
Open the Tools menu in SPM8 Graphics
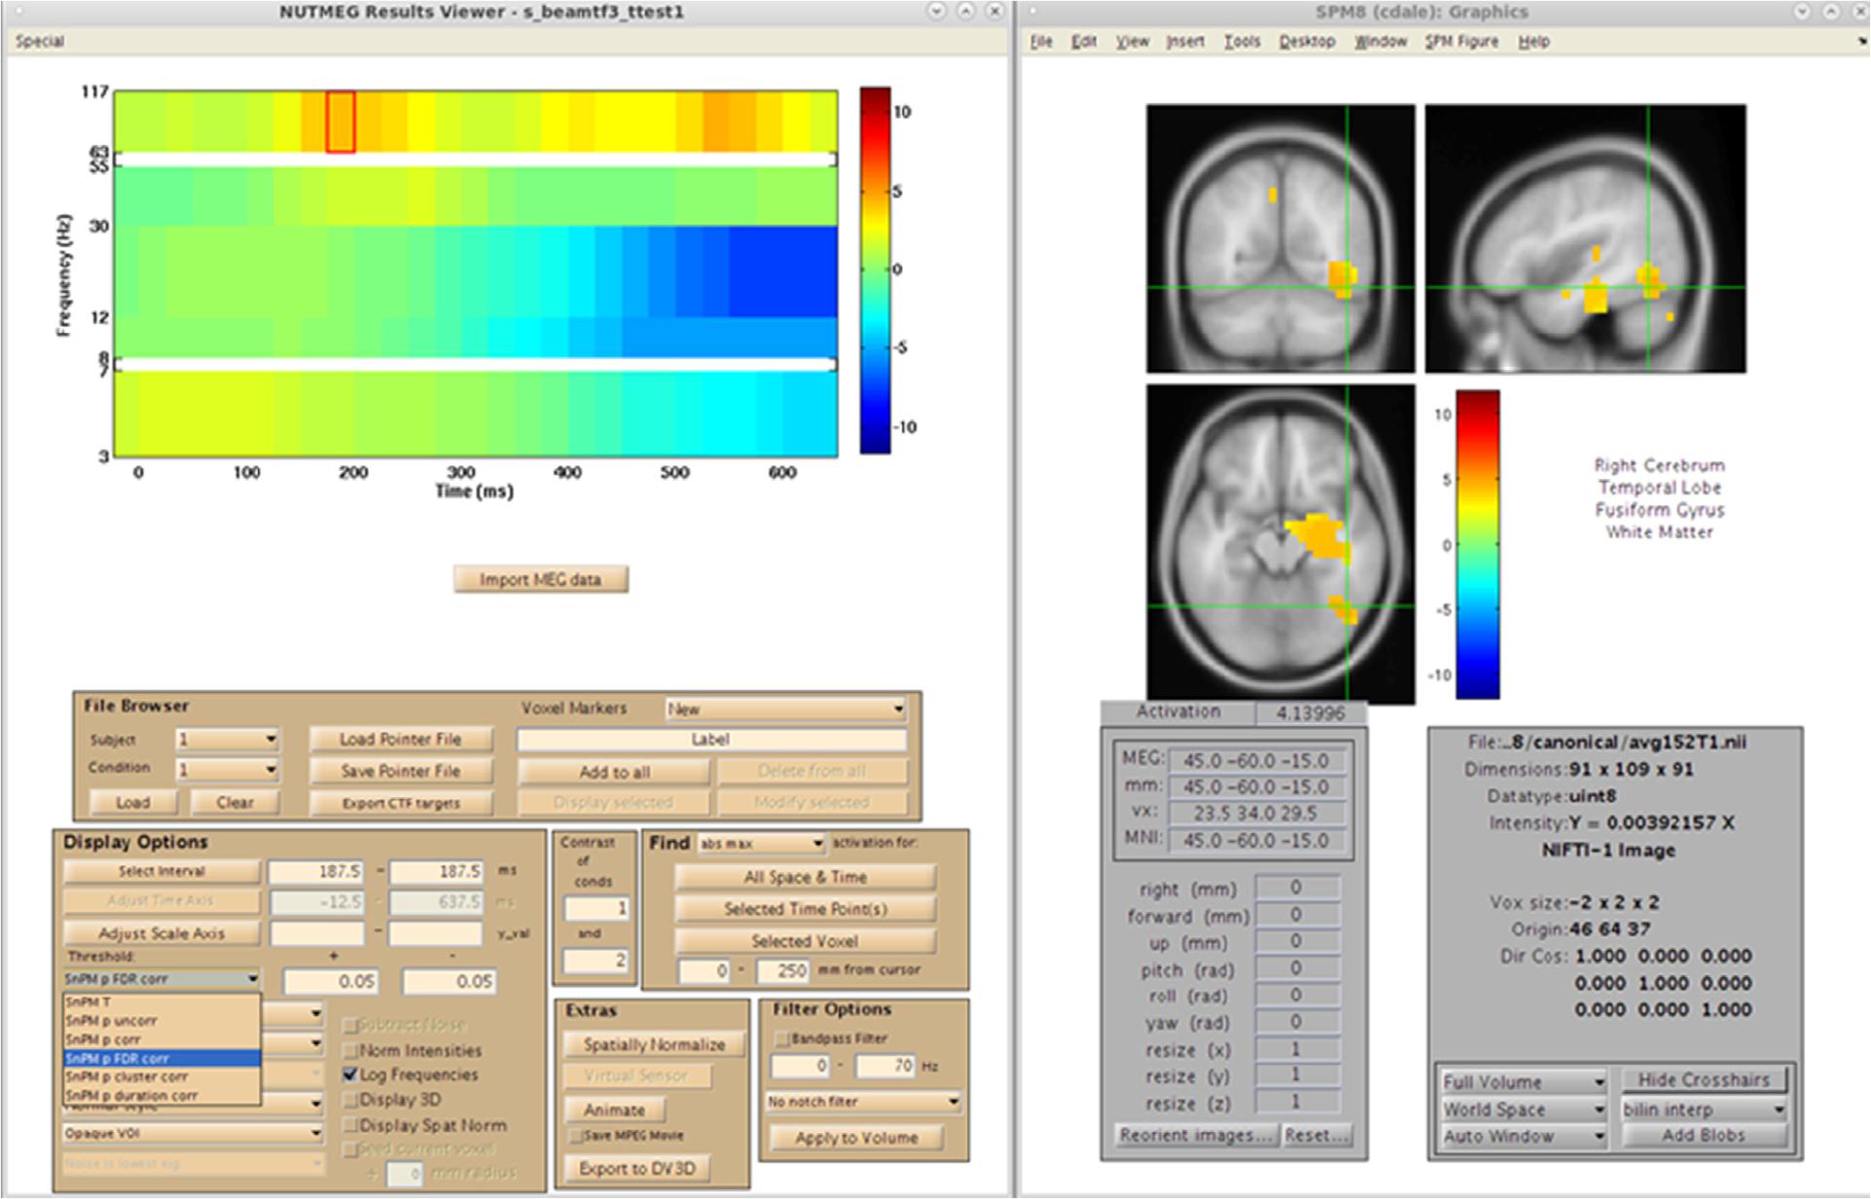[1241, 42]
